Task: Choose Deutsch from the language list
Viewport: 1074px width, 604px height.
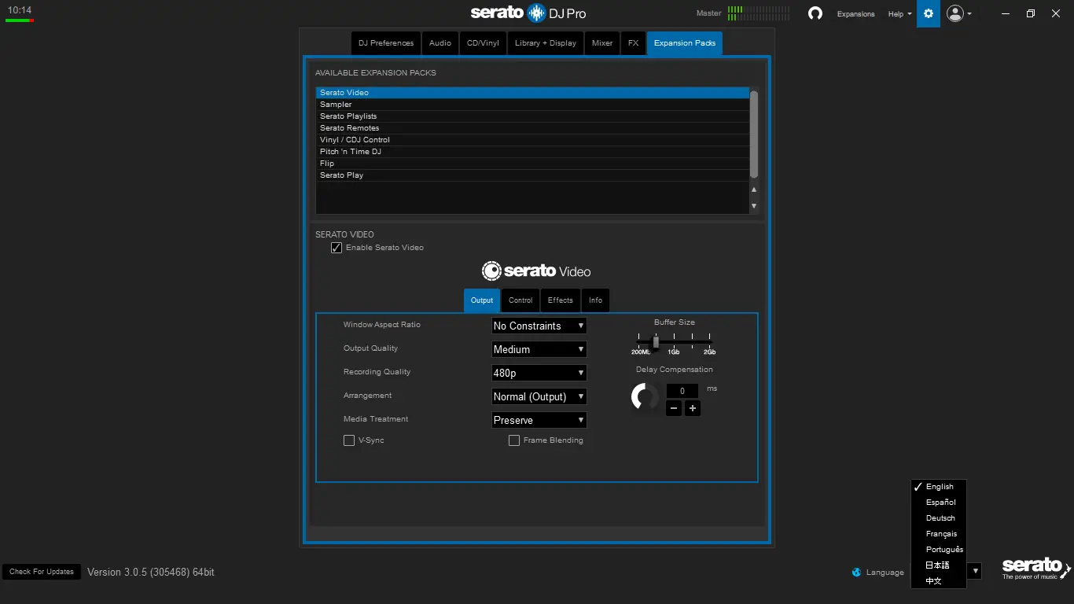Action: (x=939, y=518)
